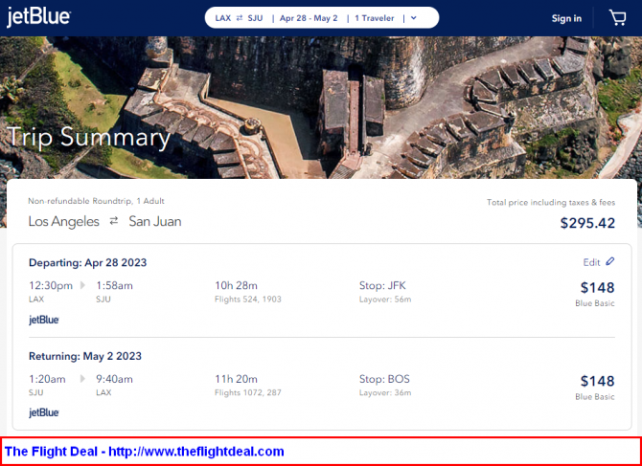Click the swap arrows between LAX and SJU
Image resolution: width=642 pixels, height=466 pixels.
tap(240, 17)
